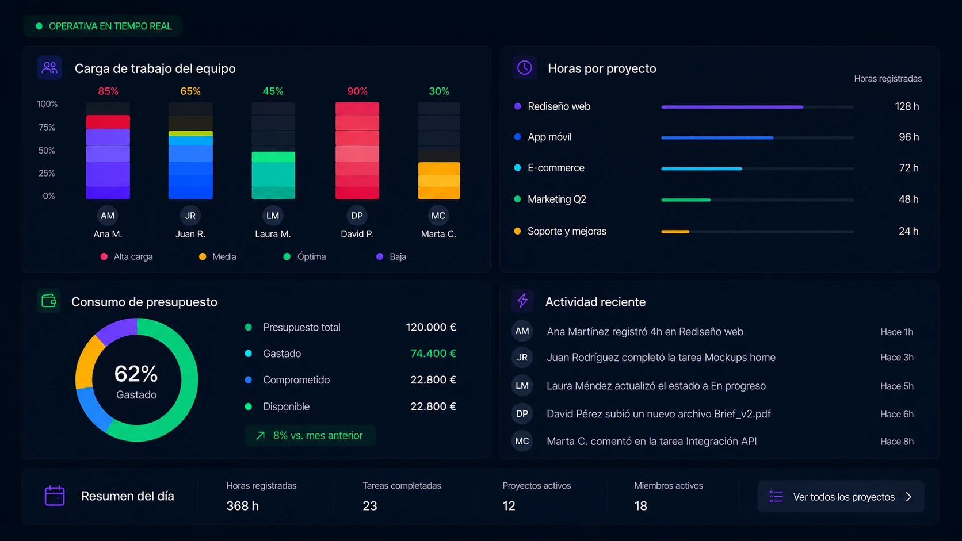The height and width of the screenshot is (541, 962).
Task: Click the calendar icon beside Resumen del día
Action: click(55, 496)
